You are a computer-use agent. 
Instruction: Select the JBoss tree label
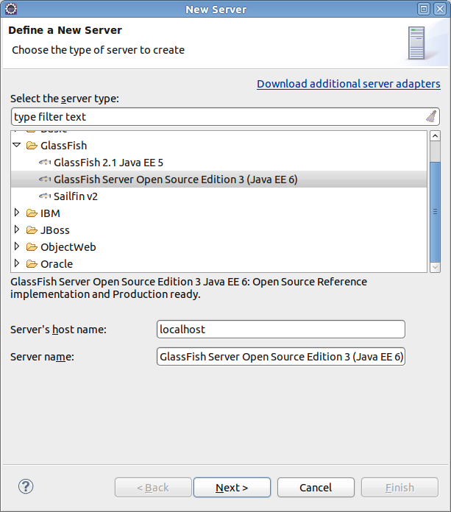tap(55, 230)
